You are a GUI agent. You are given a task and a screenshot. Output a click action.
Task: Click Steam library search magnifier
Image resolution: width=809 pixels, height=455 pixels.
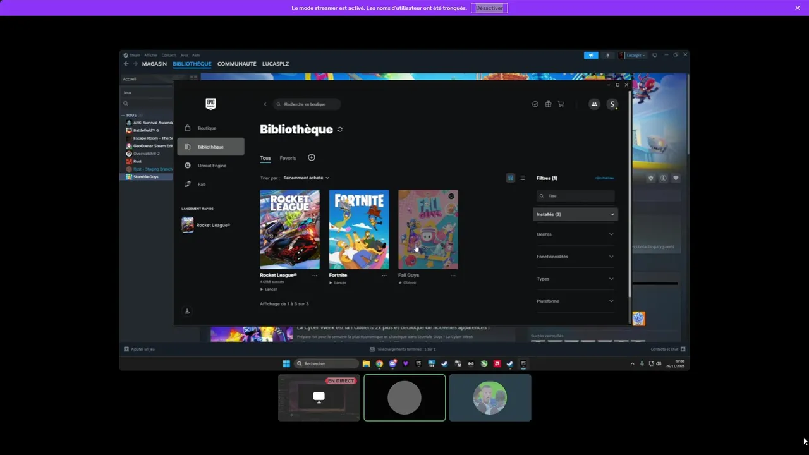tap(126, 104)
